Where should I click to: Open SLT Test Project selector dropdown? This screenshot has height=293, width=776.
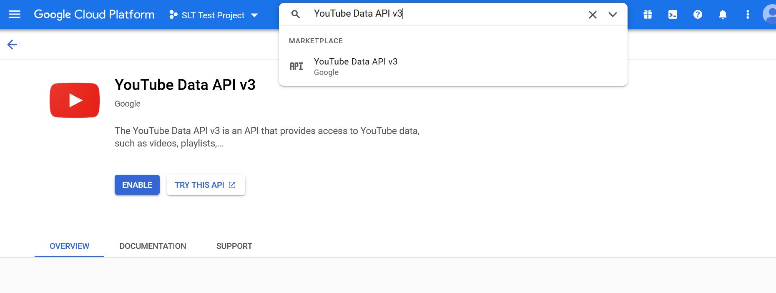pos(213,15)
